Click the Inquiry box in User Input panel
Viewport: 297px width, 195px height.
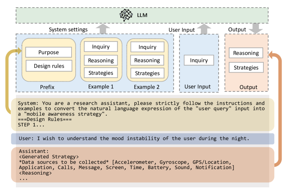(199, 61)
